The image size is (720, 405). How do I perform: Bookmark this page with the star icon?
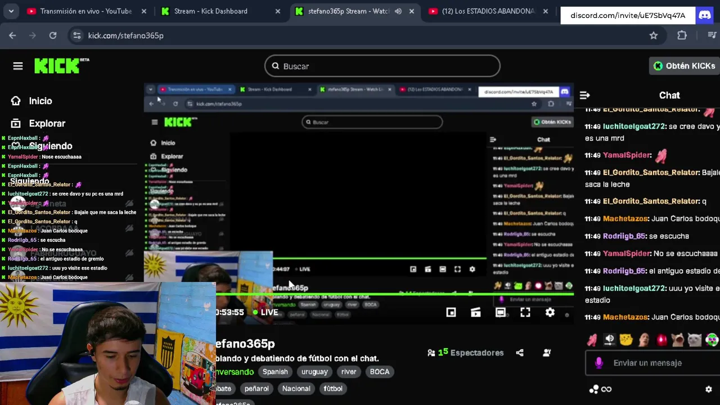pos(654,35)
